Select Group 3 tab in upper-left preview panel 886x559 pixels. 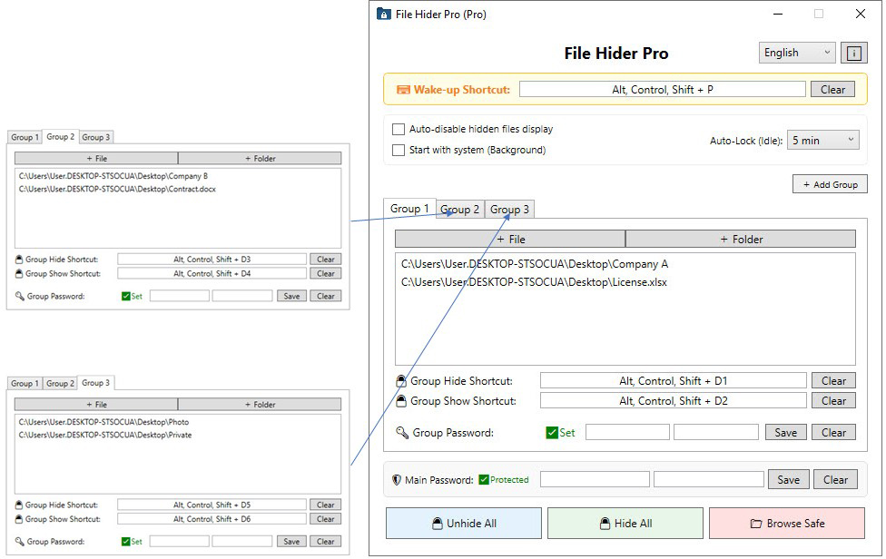click(96, 137)
